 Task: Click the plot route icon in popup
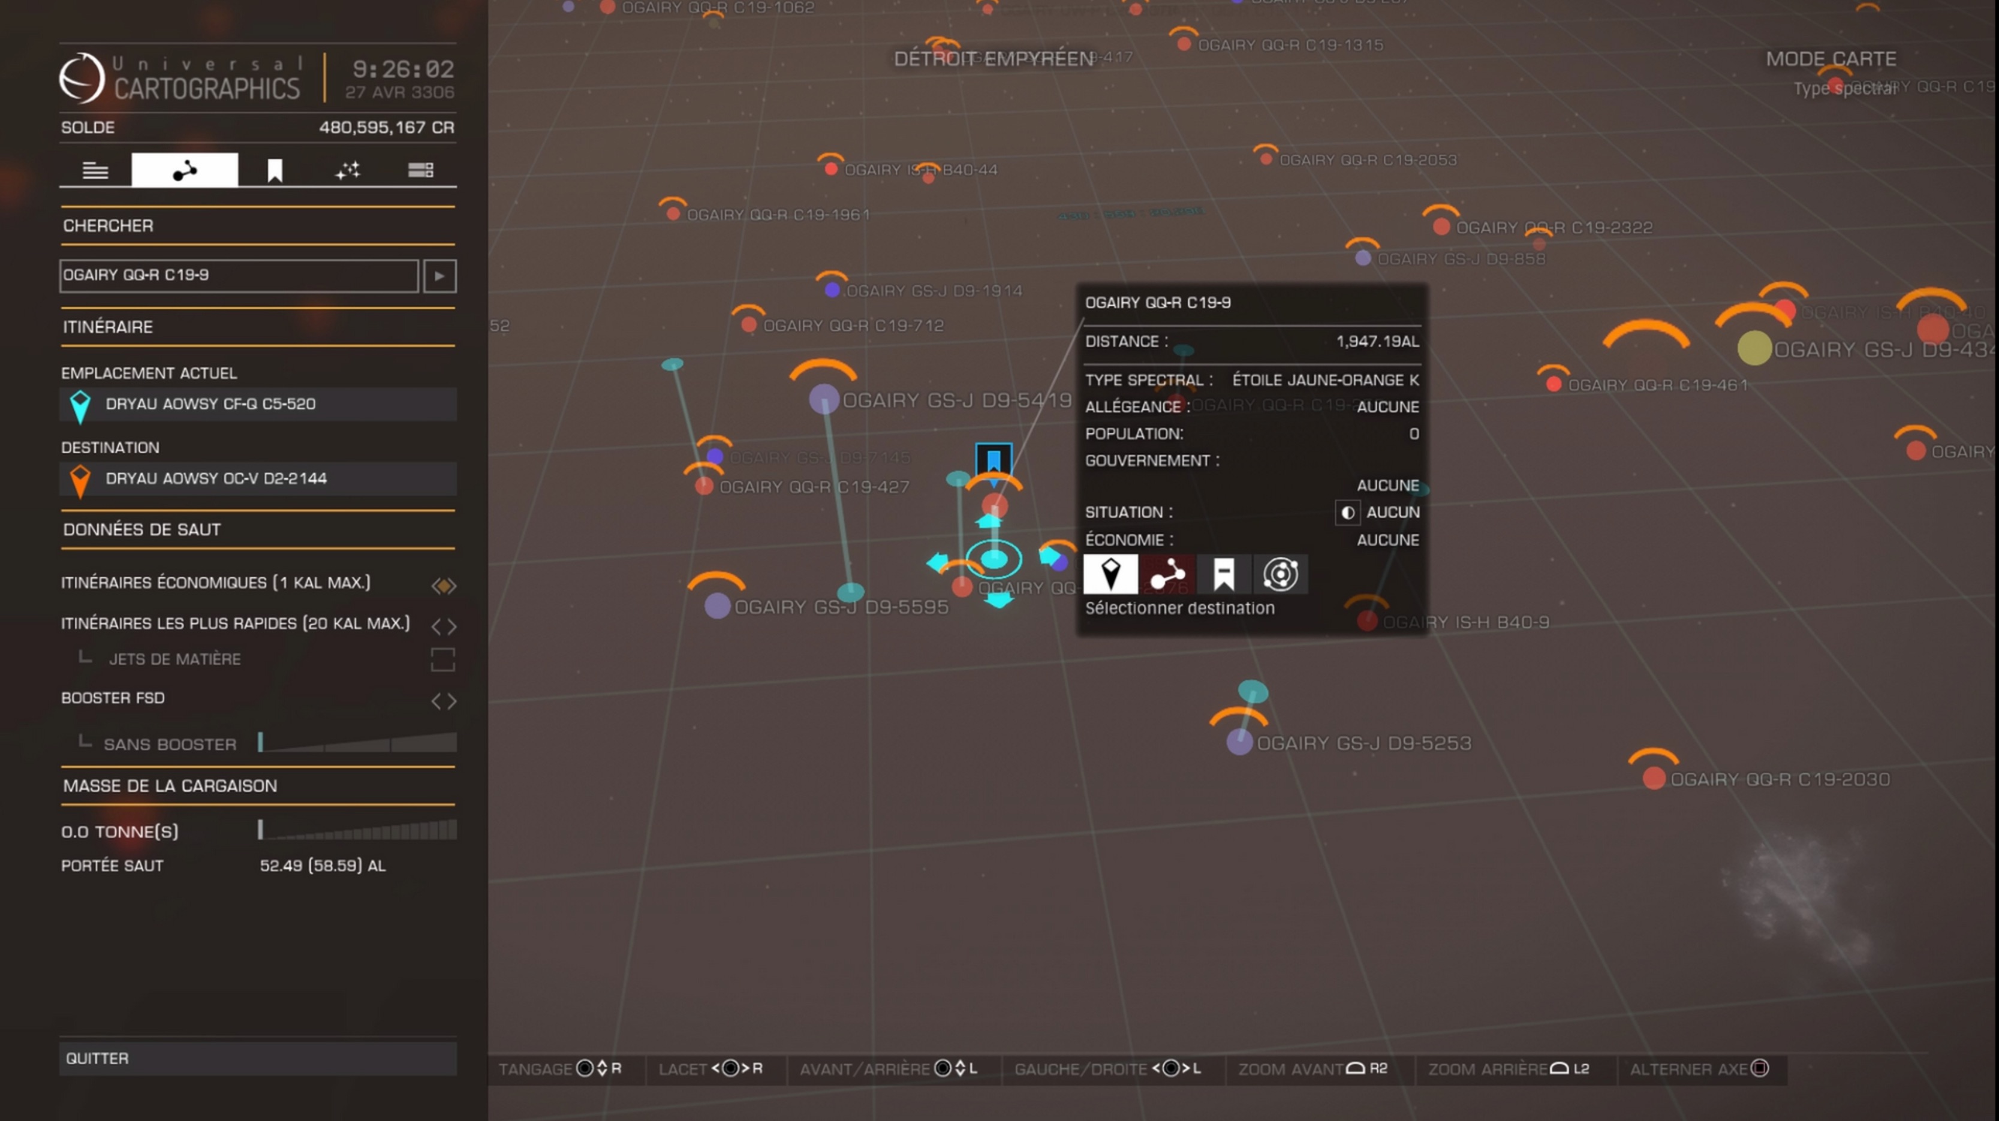tap(1167, 574)
